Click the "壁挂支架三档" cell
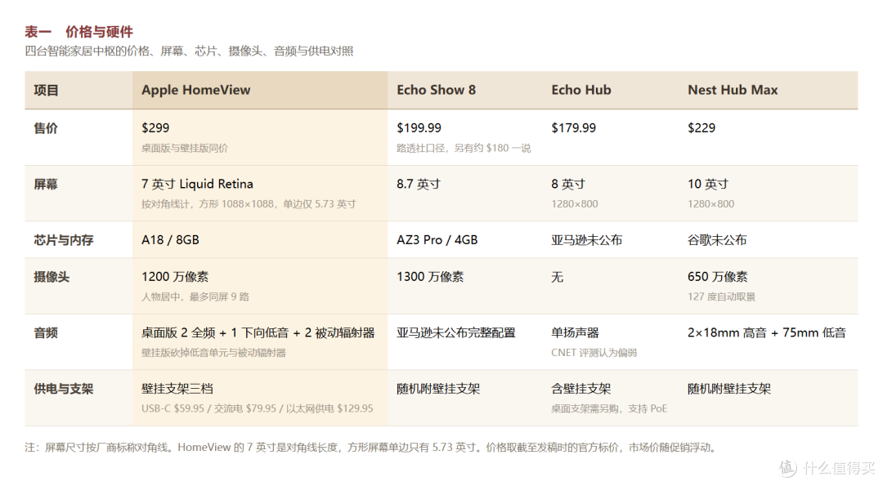 [177, 389]
